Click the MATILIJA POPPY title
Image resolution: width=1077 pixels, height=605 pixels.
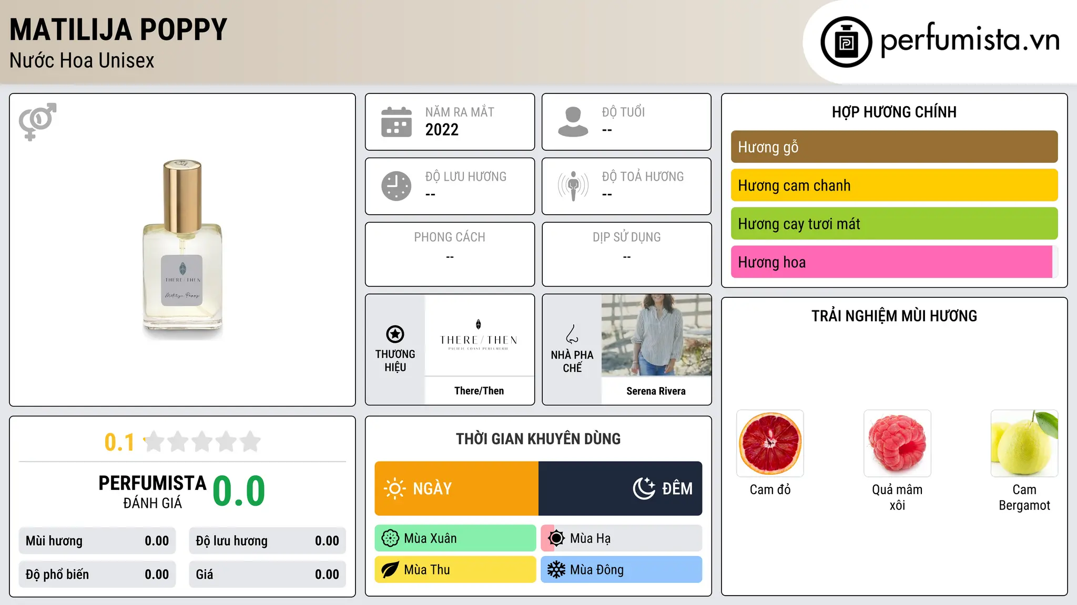point(118,29)
